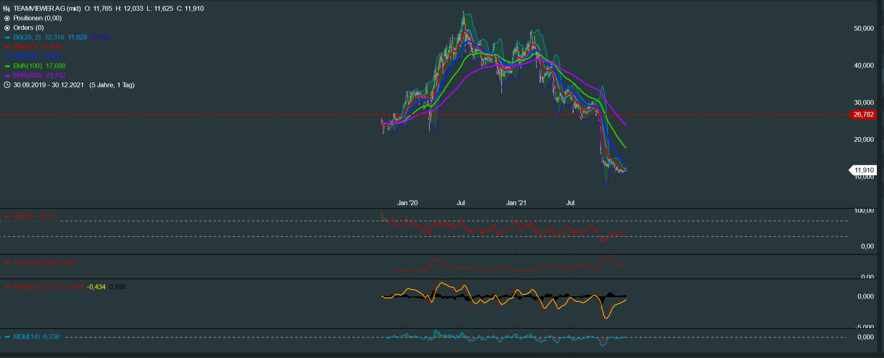This screenshot has height=358, width=884.
Task: Click the blue MOM(14) legend marker
Action: coord(7,337)
